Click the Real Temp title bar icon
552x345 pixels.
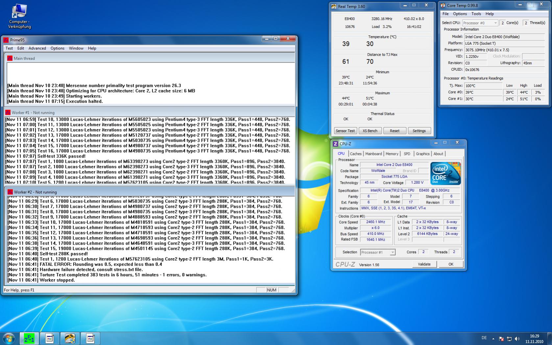click(x=334, y=6)
